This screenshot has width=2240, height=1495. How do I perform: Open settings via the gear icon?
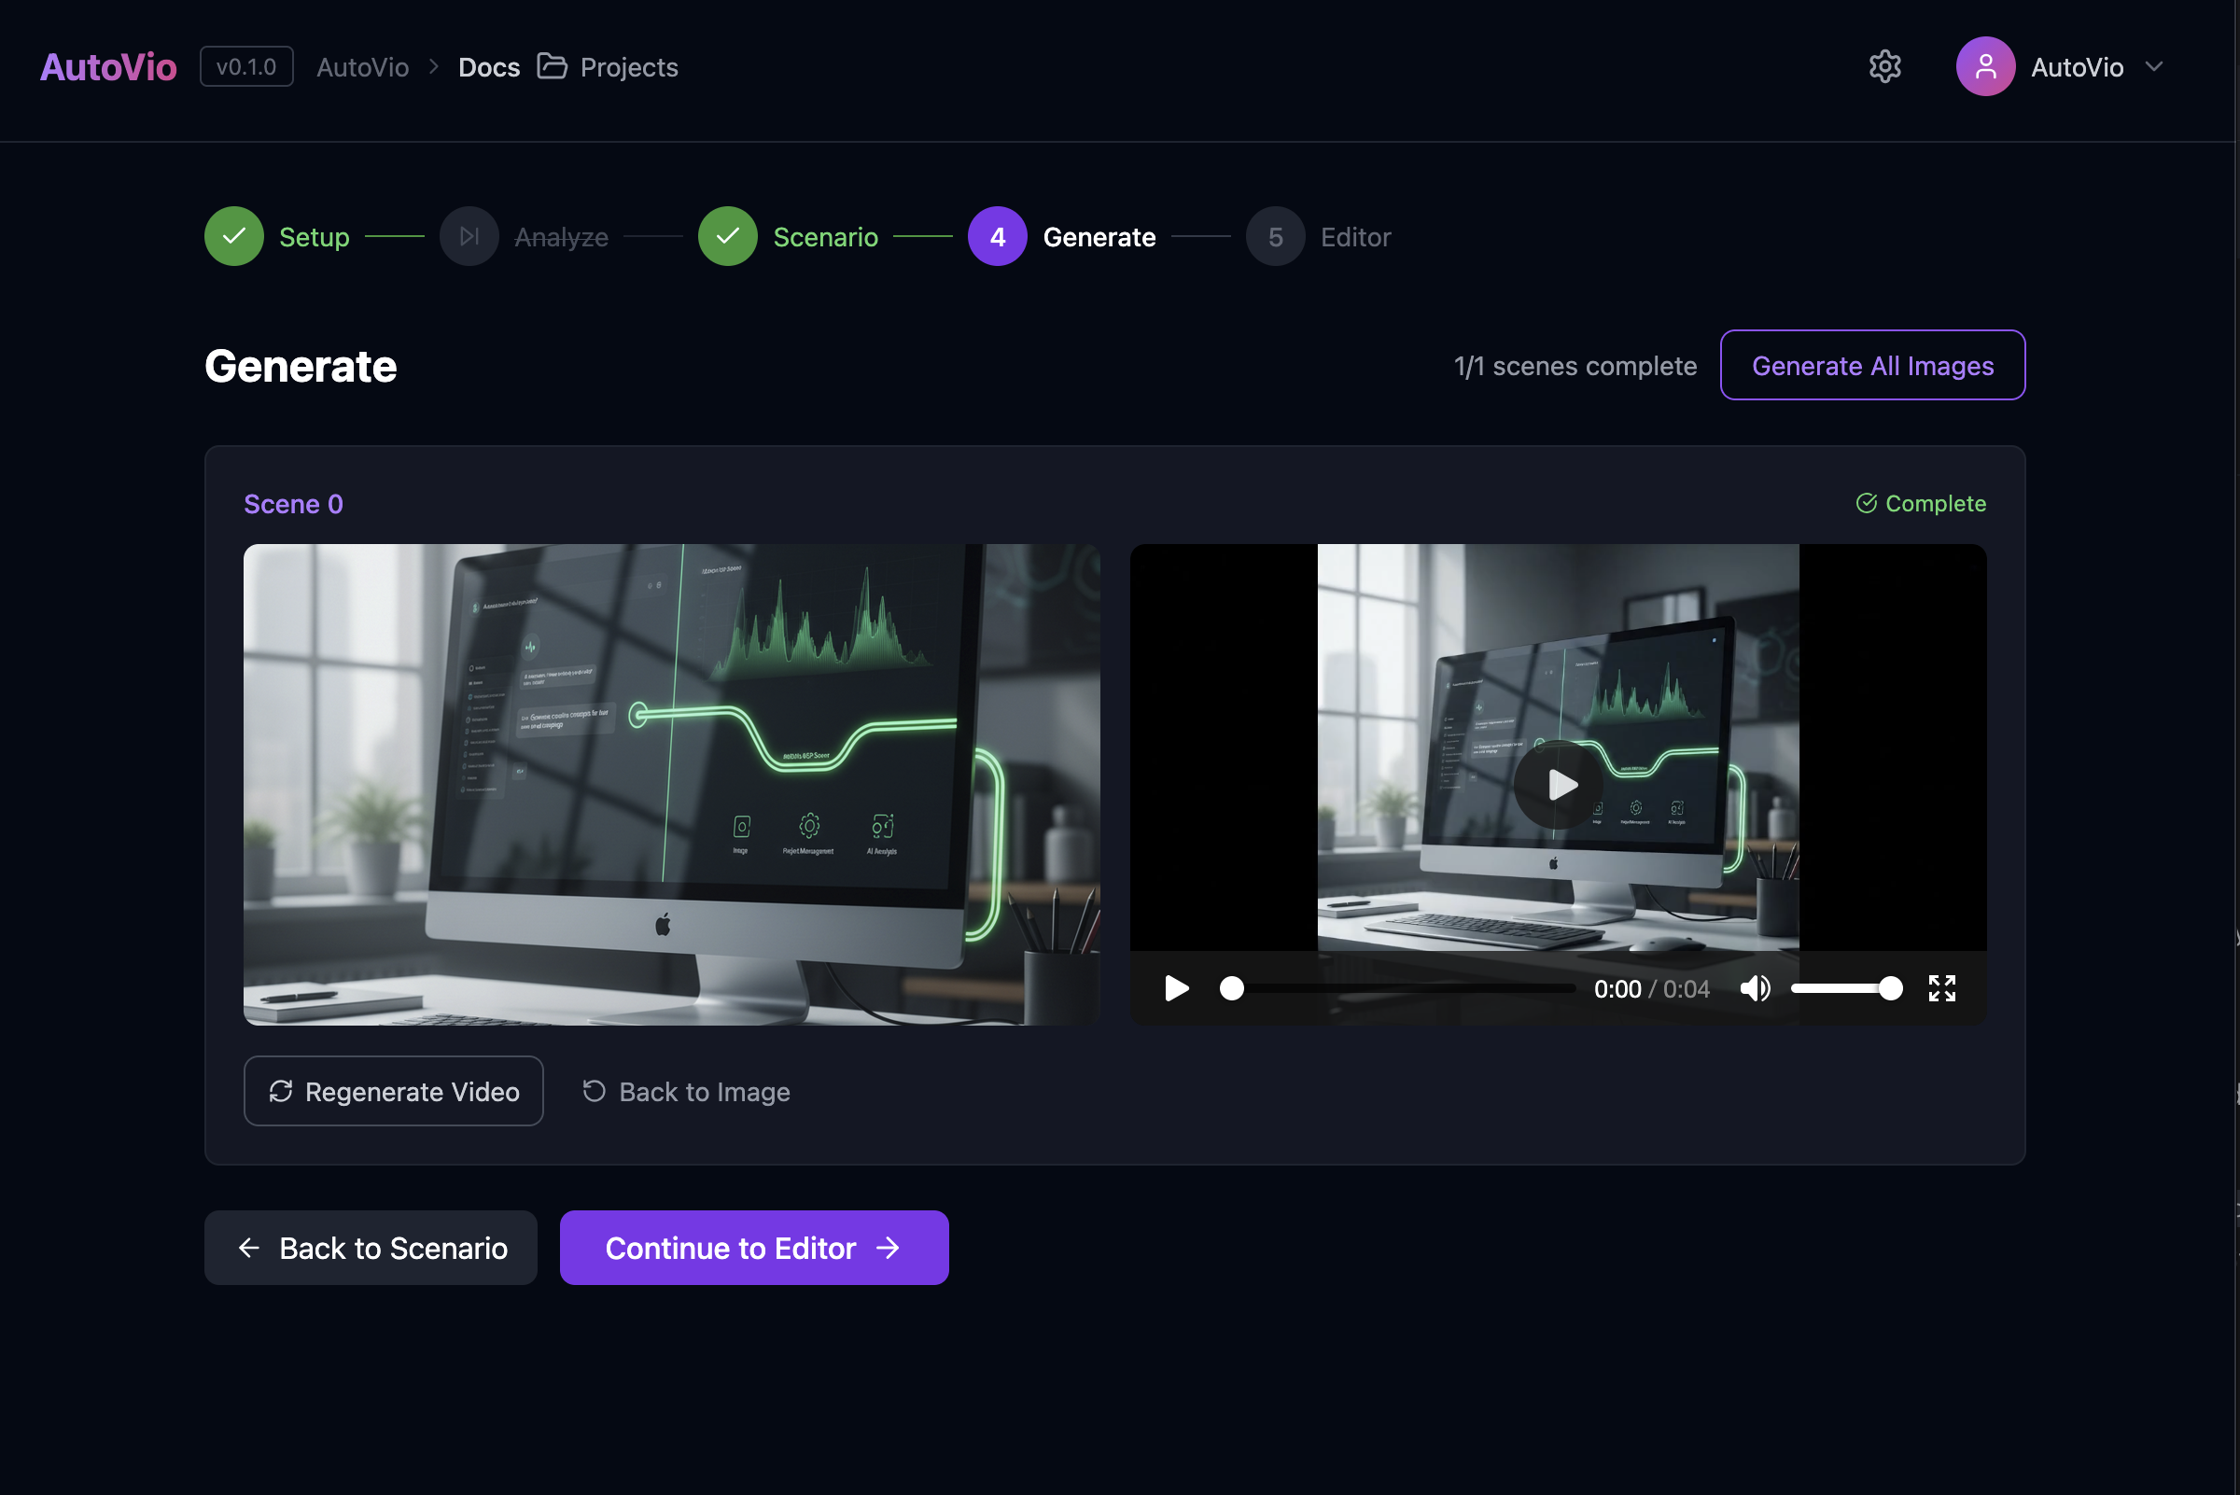pyautogui.click(x=1884, y=67)
